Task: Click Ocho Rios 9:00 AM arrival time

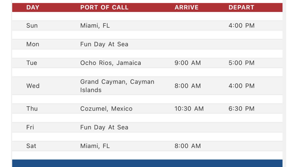Action: pos(188,63)
